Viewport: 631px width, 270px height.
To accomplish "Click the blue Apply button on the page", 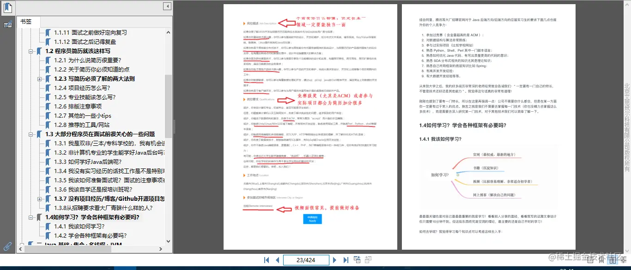I will 312,219.
